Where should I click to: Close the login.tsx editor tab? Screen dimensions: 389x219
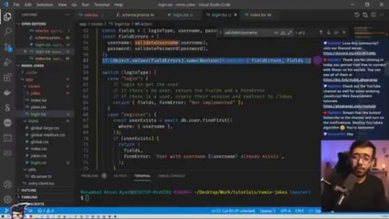235,15
